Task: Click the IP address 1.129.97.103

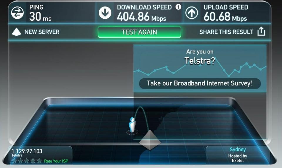Action: click(x=27, y=151)
